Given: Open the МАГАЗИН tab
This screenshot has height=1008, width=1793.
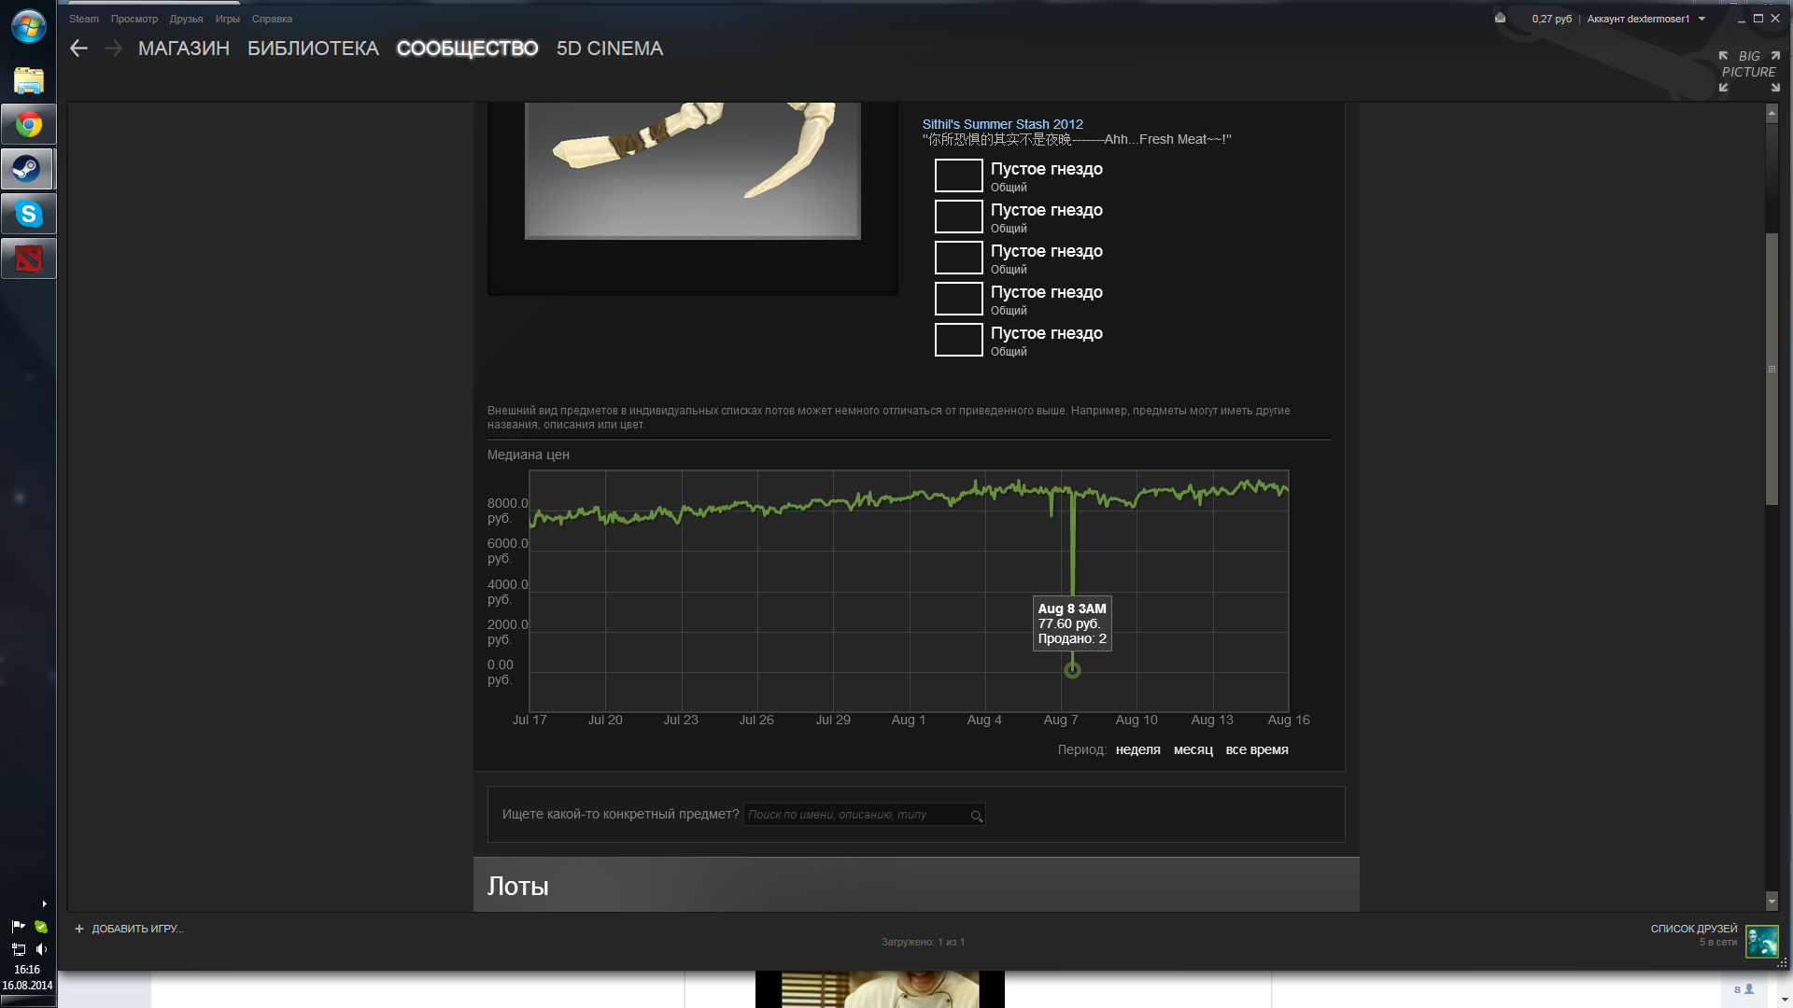Looking at the screenshot, I should (183, 49).
